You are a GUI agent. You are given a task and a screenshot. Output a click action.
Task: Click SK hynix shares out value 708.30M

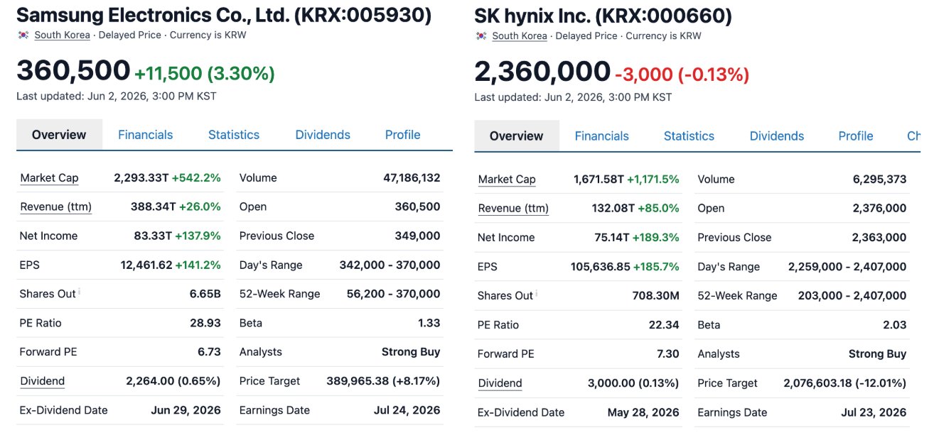656,296
